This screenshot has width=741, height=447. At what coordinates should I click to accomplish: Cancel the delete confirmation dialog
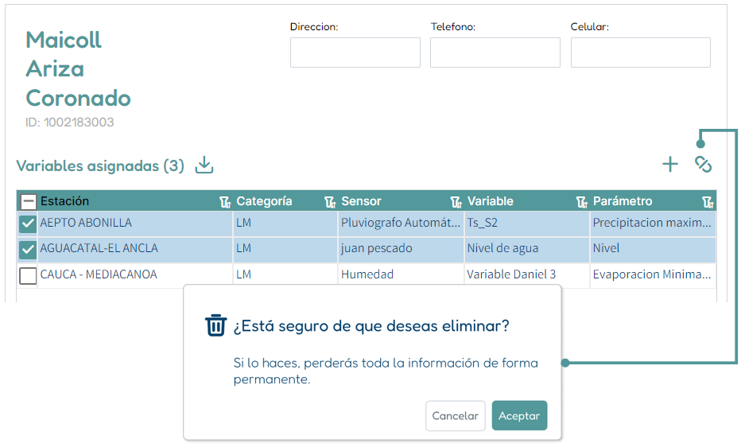(455, 415)
